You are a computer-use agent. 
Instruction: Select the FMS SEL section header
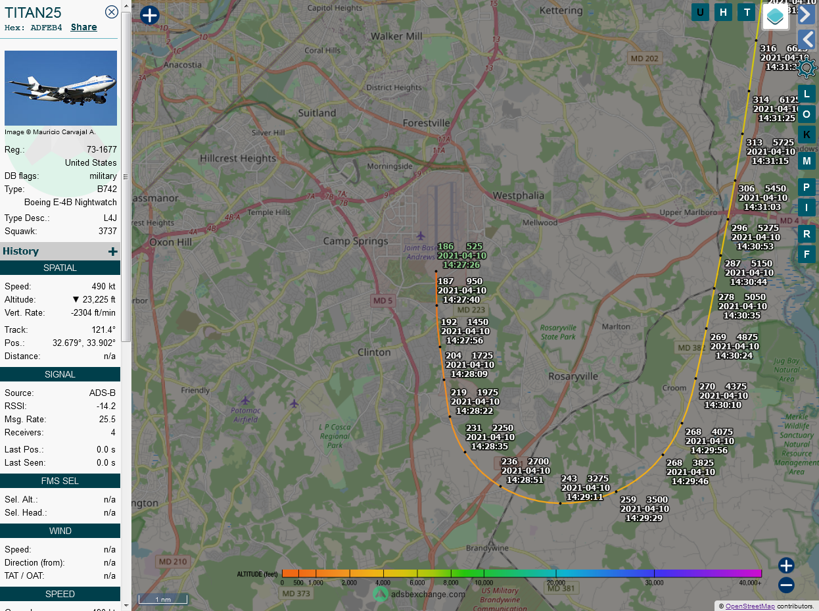pos(60,481)
